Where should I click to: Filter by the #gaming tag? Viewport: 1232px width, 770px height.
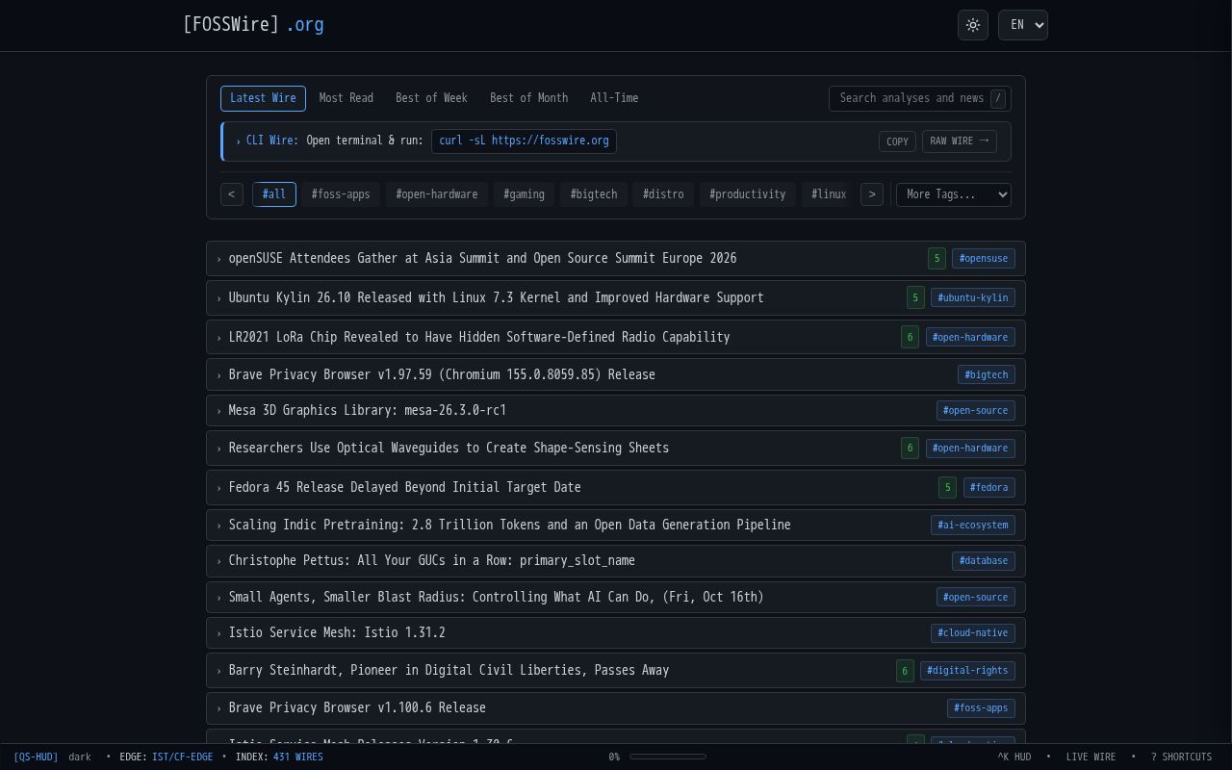[x=525, y=194]
